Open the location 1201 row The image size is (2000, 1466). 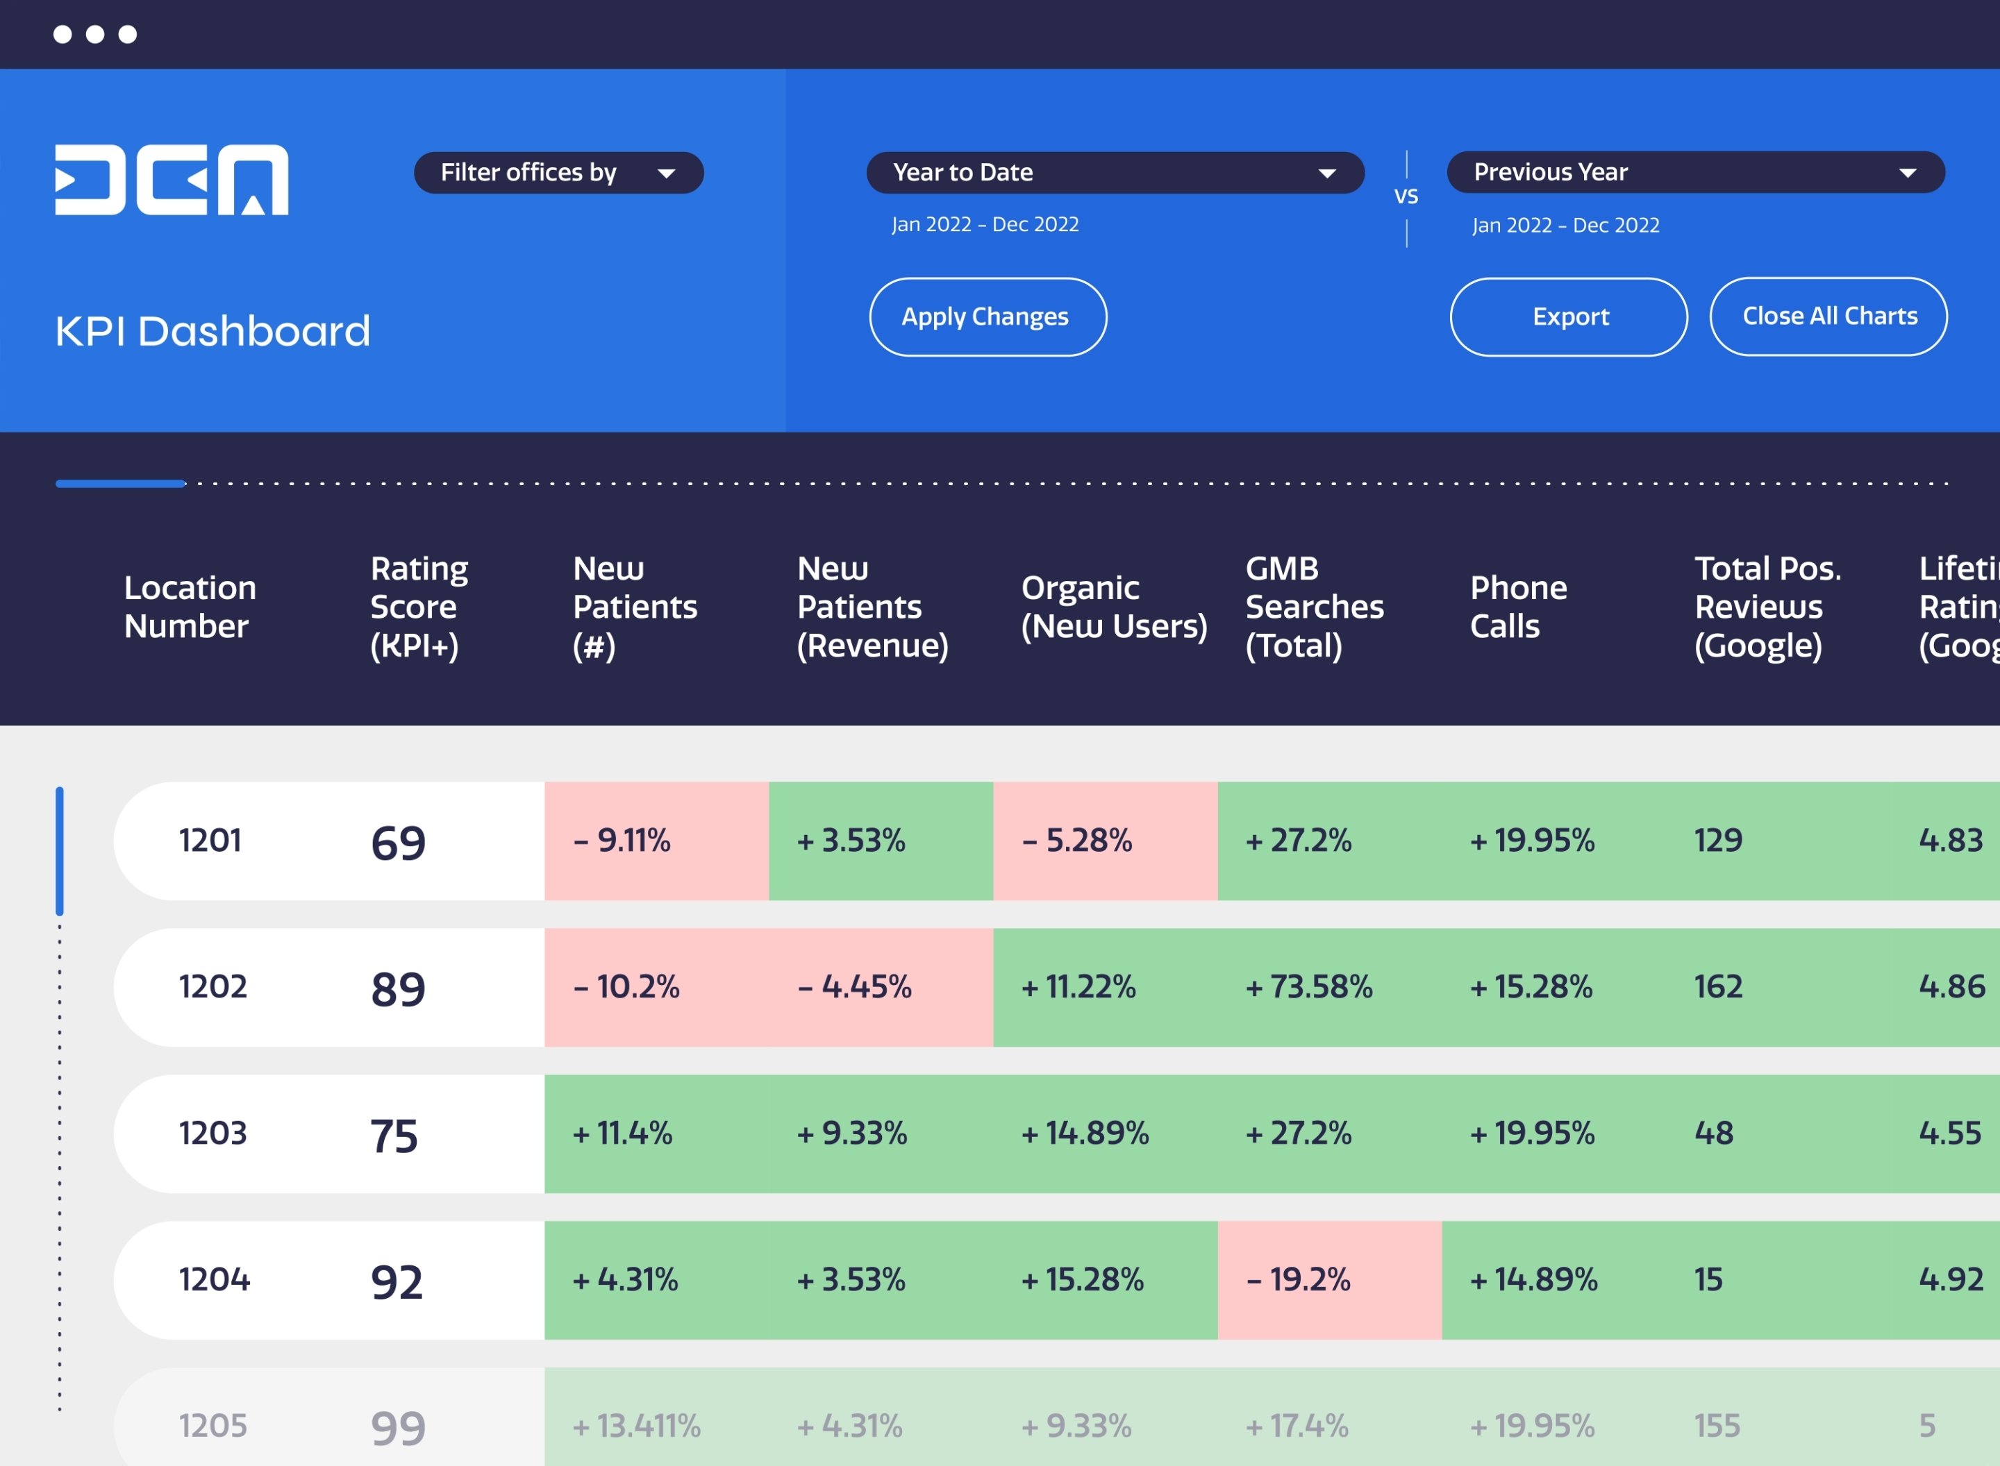pos(210,841)
